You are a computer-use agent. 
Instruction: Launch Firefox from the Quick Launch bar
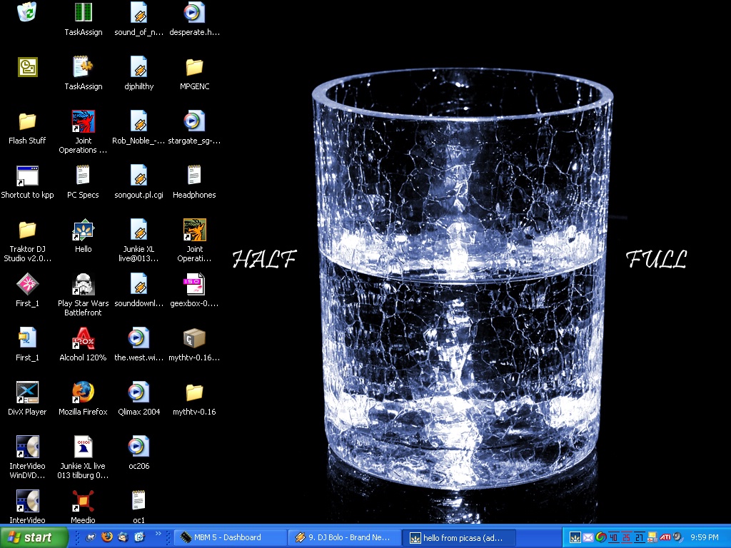click(107, 537)
